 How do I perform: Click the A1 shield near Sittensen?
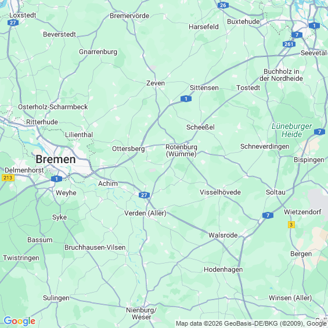point(186,99)
